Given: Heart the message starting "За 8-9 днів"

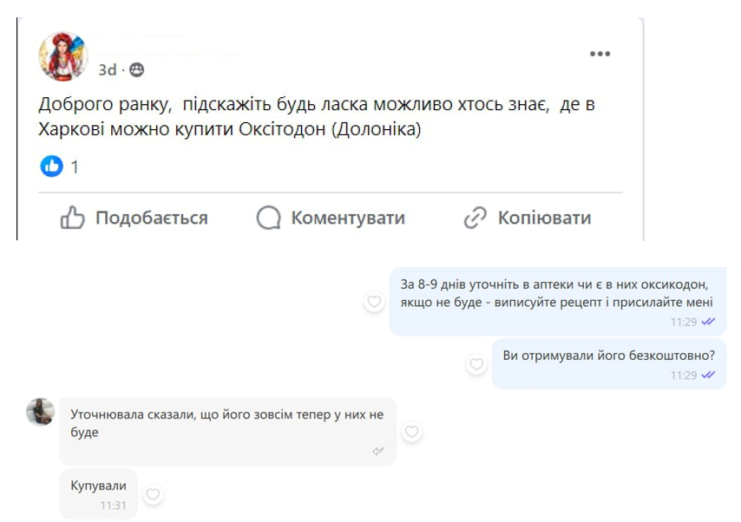Looking at the screenshot, I should 374,302.
